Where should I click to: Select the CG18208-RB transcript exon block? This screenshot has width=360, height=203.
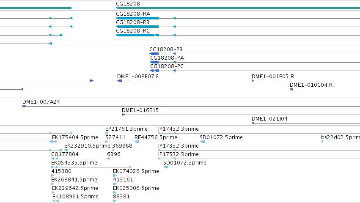point(137,27)
